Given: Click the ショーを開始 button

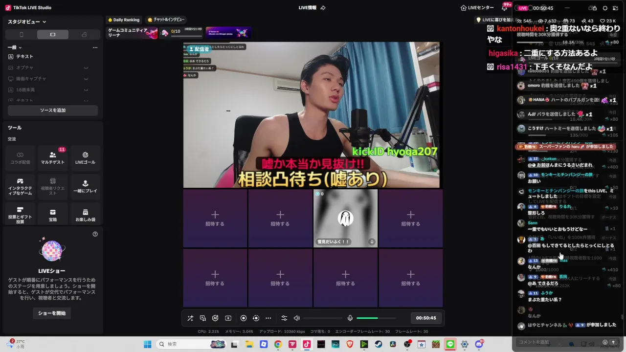Looking at the screenshot, I should (52, 313).
